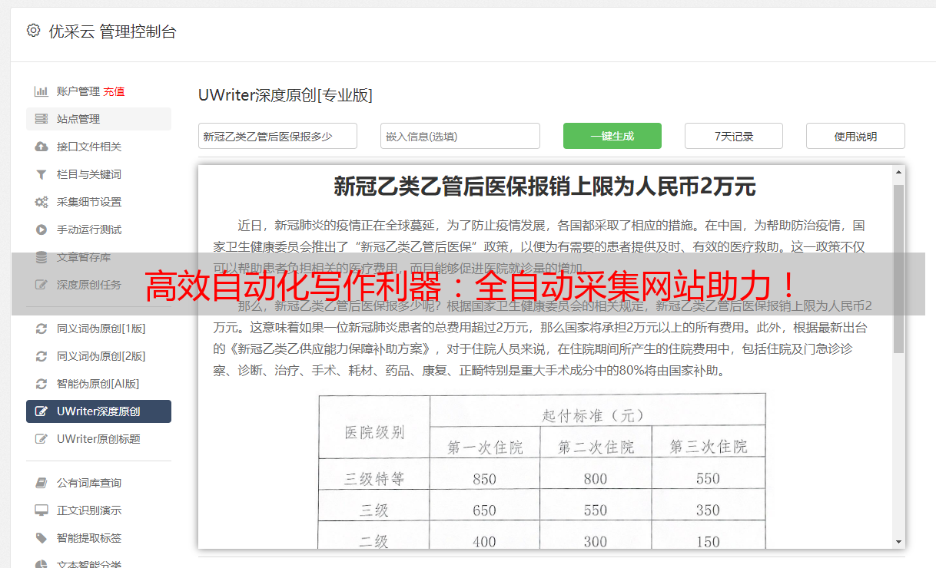The image size is (936, 568).
Task: Click the cloud icon for 接口文件相关
Action: [41, 147]
